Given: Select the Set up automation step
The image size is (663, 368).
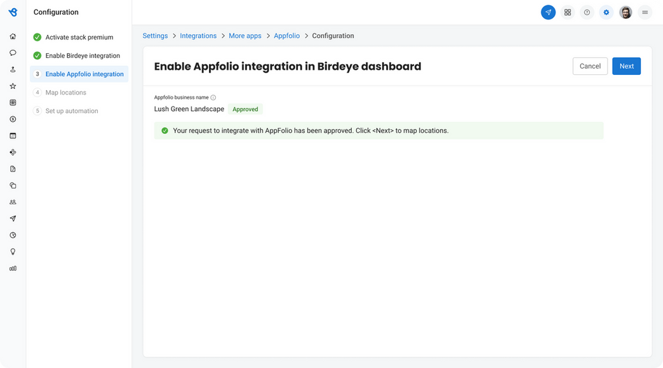Looking at the screenshot, I should tap(79, 111).
